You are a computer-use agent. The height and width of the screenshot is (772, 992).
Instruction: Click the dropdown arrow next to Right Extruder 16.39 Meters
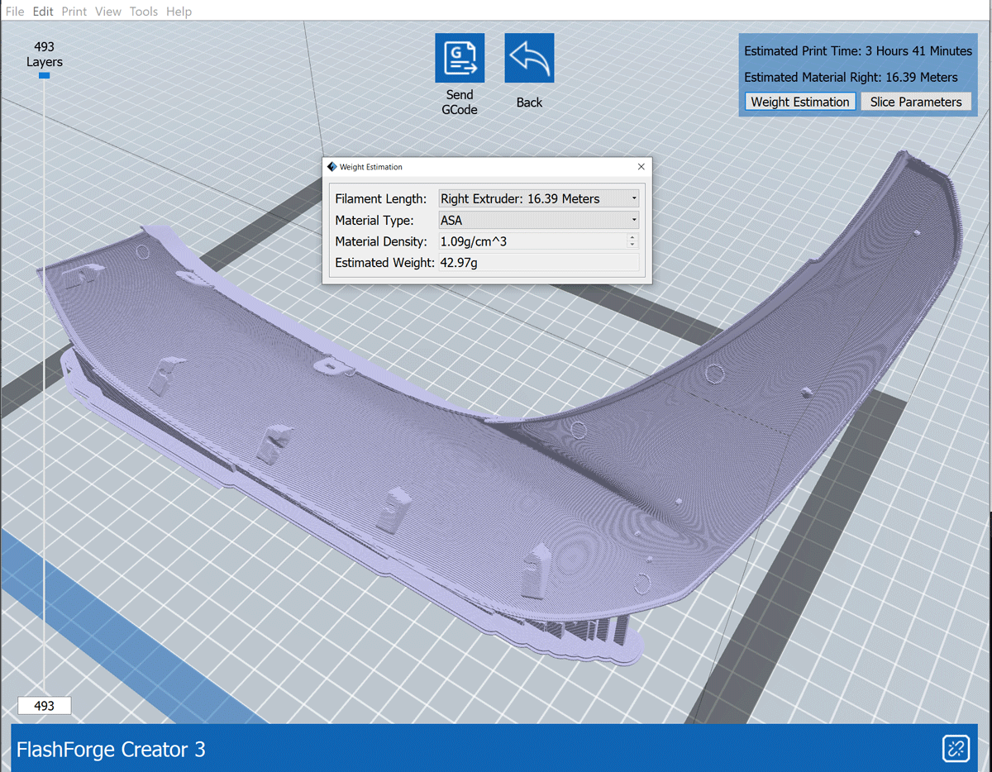pos(633,198)
